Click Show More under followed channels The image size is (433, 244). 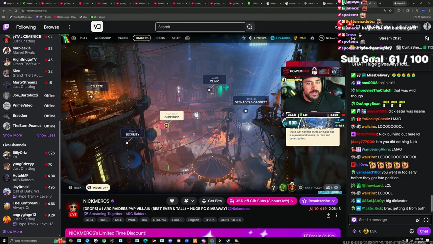[13, 135]
